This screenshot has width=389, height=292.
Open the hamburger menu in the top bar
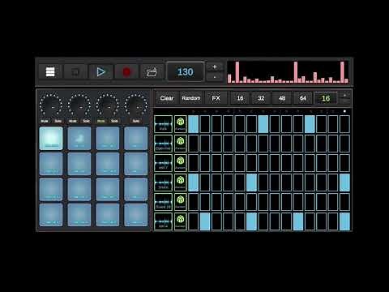[x=50, y=72]
